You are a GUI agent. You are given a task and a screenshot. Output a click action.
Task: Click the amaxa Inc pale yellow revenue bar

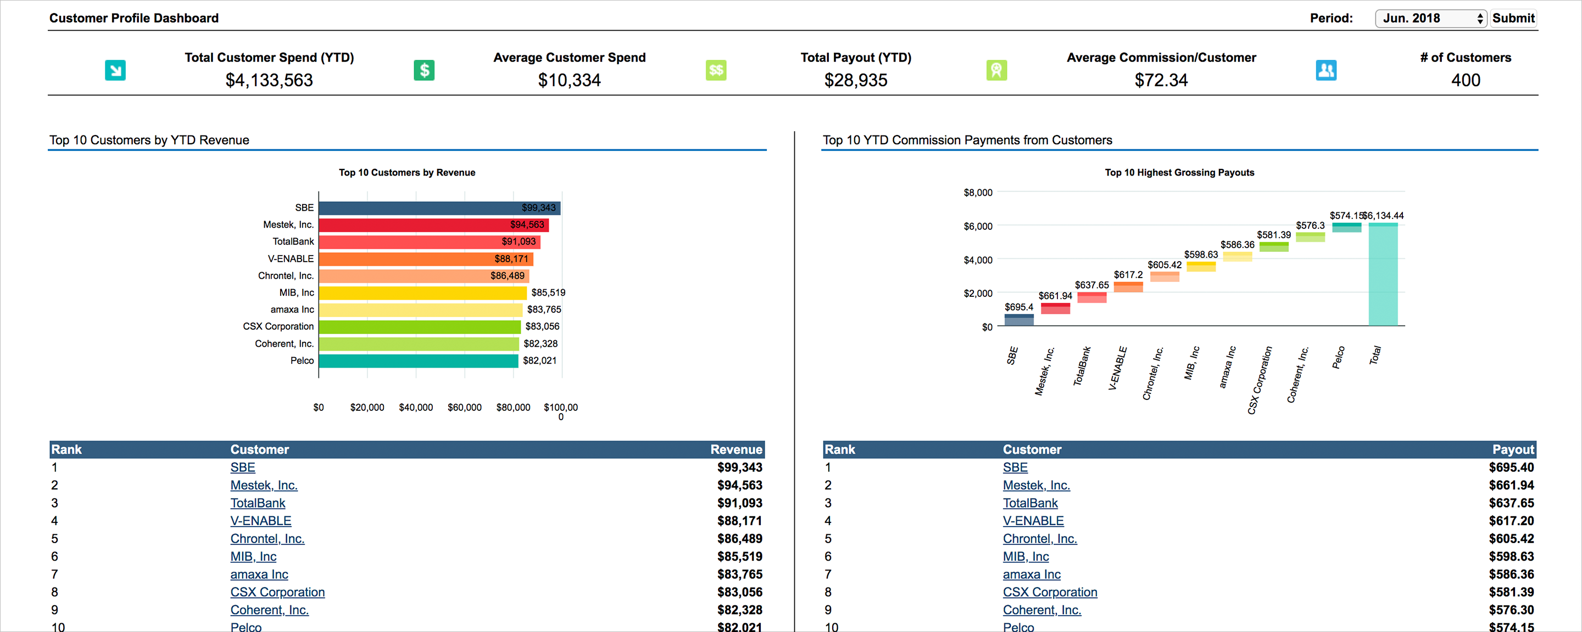click(x=421, y=310)
